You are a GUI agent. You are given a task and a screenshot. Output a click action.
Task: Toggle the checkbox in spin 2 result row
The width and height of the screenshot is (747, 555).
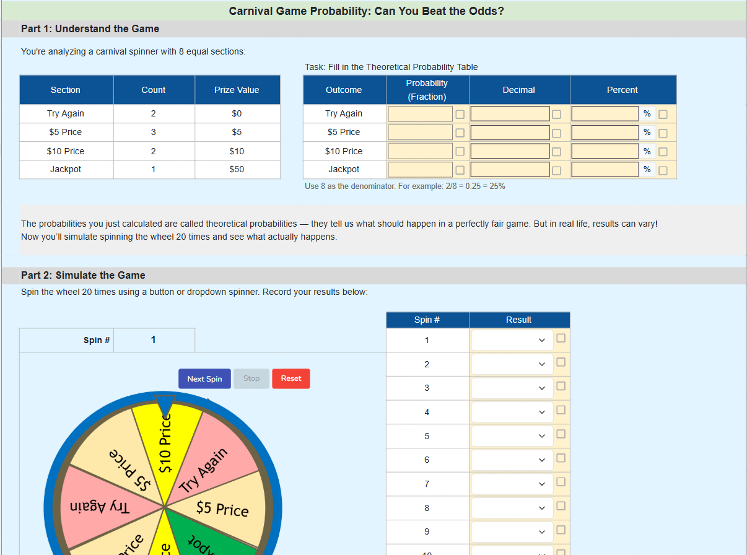click(561, 362)
